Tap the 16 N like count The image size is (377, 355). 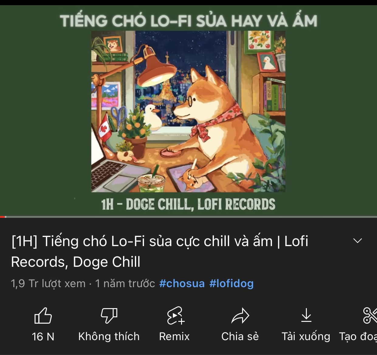pos(43,336)
